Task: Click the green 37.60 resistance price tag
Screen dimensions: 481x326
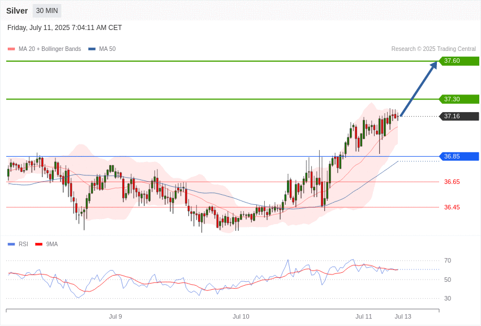Action: click(459, 61)
